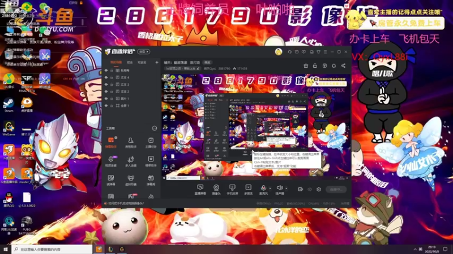Switch to the third scene tab
Image resolution: width=453 pixels, height=254 pixels.
pyautogui.click(x=142, y=63)
